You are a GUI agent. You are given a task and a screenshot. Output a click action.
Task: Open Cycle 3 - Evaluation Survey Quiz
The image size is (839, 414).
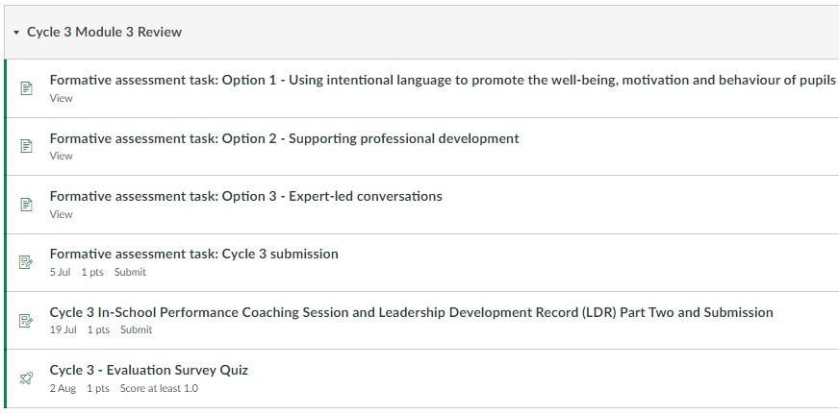pos(148,370)
